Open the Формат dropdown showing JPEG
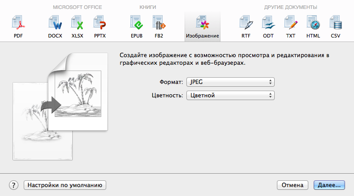The image size is (354, 196). pyautogui.click(x=230, y=82)
